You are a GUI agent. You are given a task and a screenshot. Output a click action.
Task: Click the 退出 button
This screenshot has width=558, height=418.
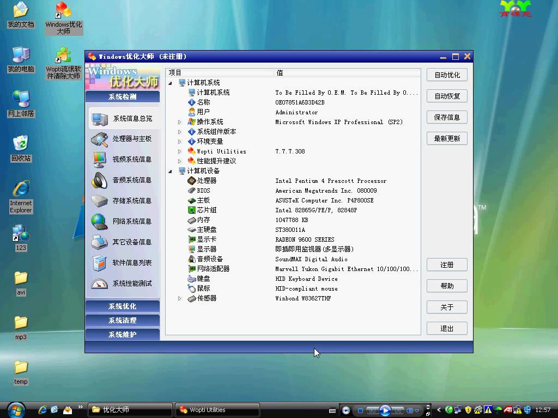(447, 328)
